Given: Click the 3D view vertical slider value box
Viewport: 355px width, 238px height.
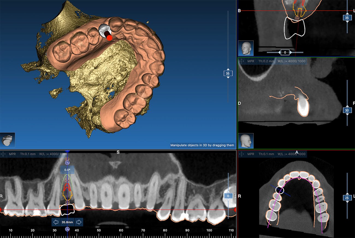Looking at the screenshot, I should 228,73.
